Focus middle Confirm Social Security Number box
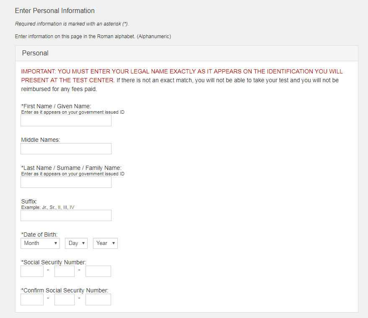Viewport: 368px width, 318px height. tap(65, 300)
